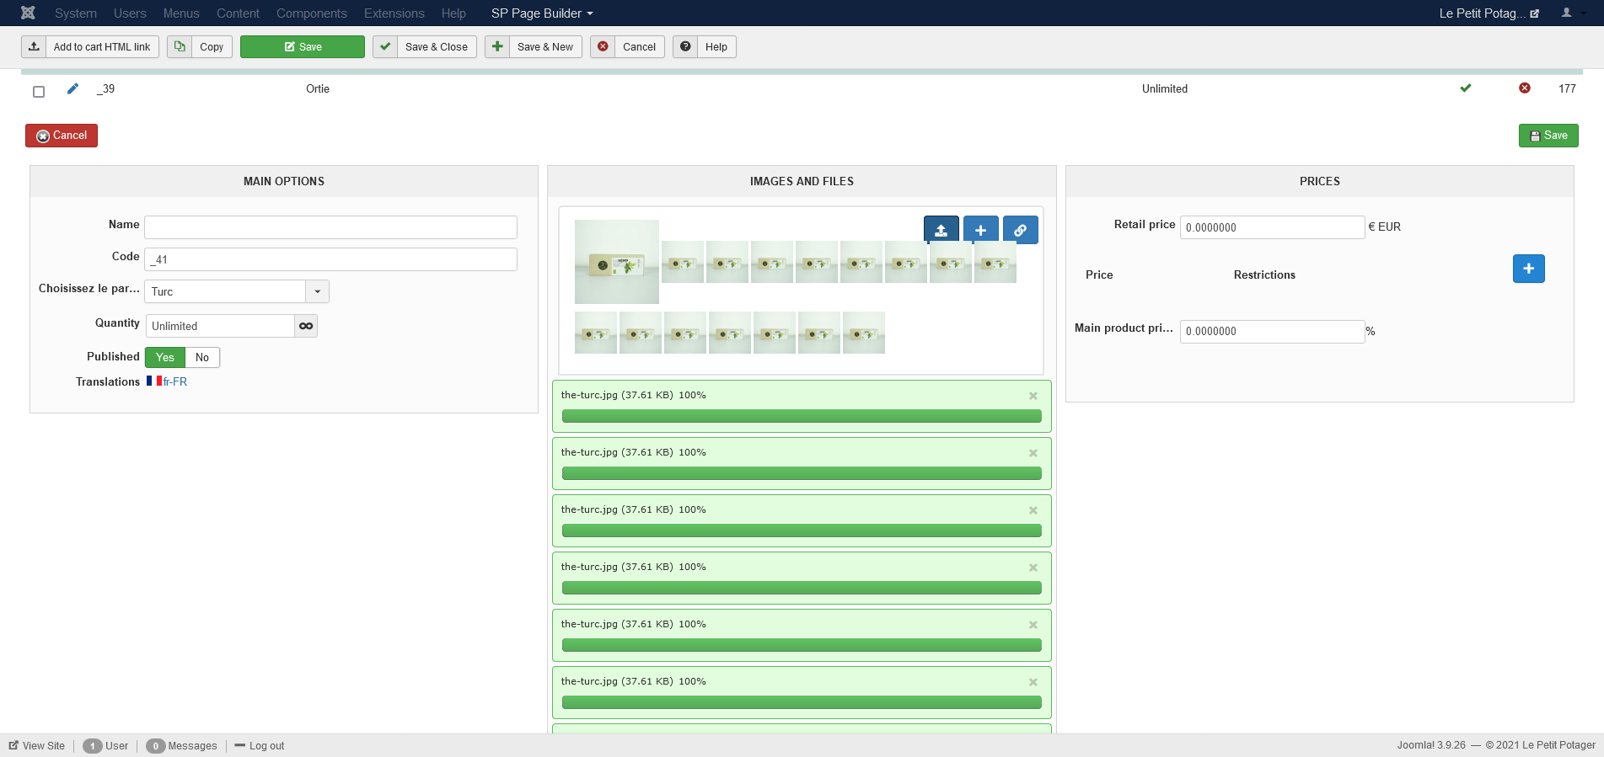Open the Users menu
The width and height of the screenshot is (1604, 757).
(x=130, y=13)
